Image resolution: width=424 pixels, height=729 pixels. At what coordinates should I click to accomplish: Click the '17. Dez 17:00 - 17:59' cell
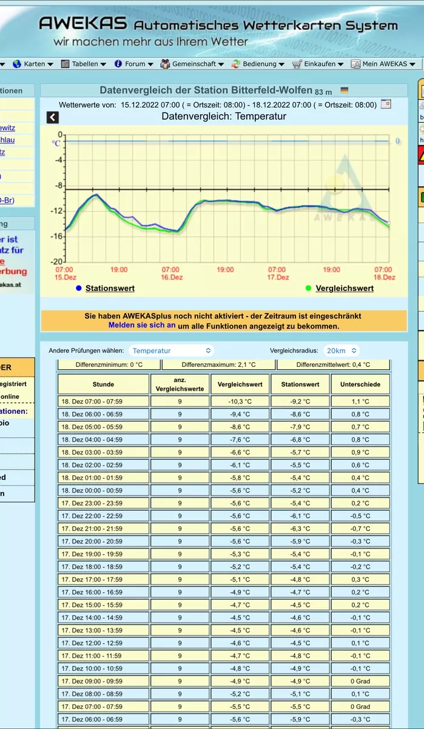tap(103, 580)
